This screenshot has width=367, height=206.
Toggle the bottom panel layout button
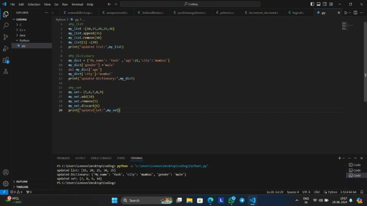pos(319,4)
